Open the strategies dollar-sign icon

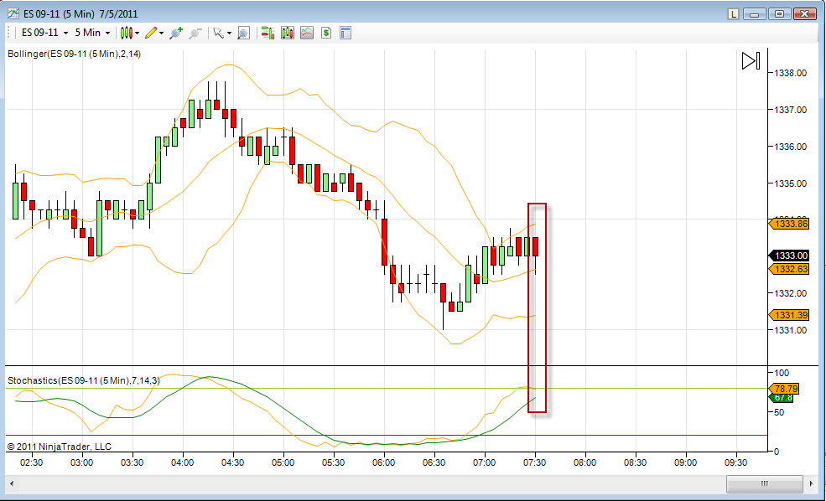326,34
